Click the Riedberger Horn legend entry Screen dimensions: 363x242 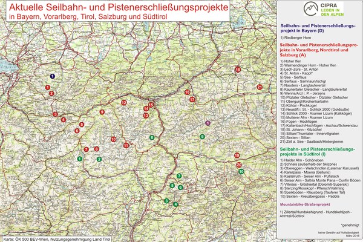[x=299, y=38]
